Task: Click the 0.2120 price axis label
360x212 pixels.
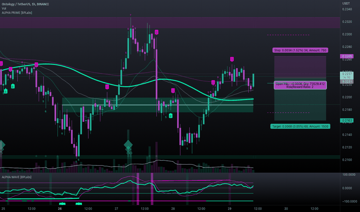Action: (x=347, y=147)
